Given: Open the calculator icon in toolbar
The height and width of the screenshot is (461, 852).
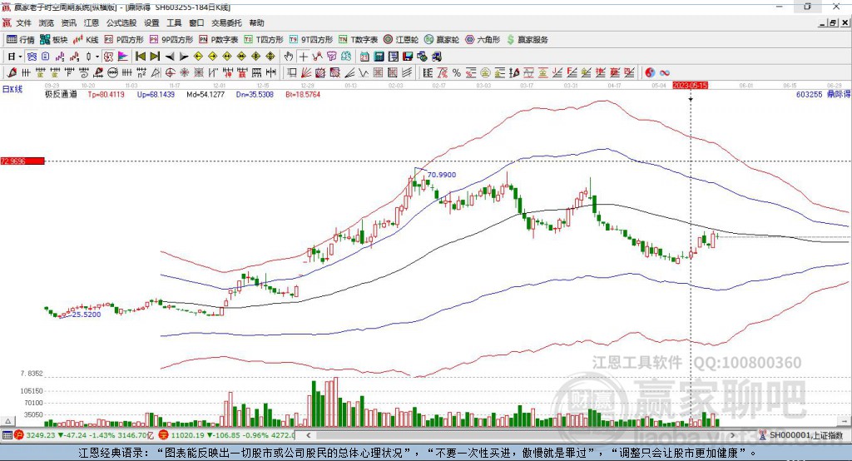Looking at the screenshot, I should (x=379, y=57).
